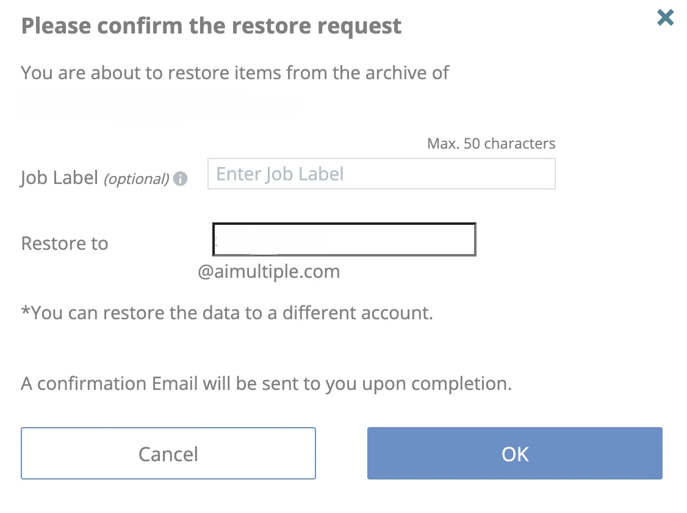The height and width of the screenshot is (513, 687).
Task: Click the italic "(optional)" text
Action: [x=136, y=179]
